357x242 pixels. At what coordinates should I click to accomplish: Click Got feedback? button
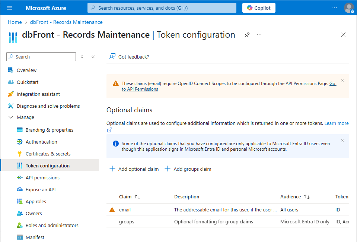tap(129, 57)
